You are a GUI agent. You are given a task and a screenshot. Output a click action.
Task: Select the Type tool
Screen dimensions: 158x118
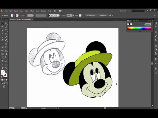click(x=6, y=30)
